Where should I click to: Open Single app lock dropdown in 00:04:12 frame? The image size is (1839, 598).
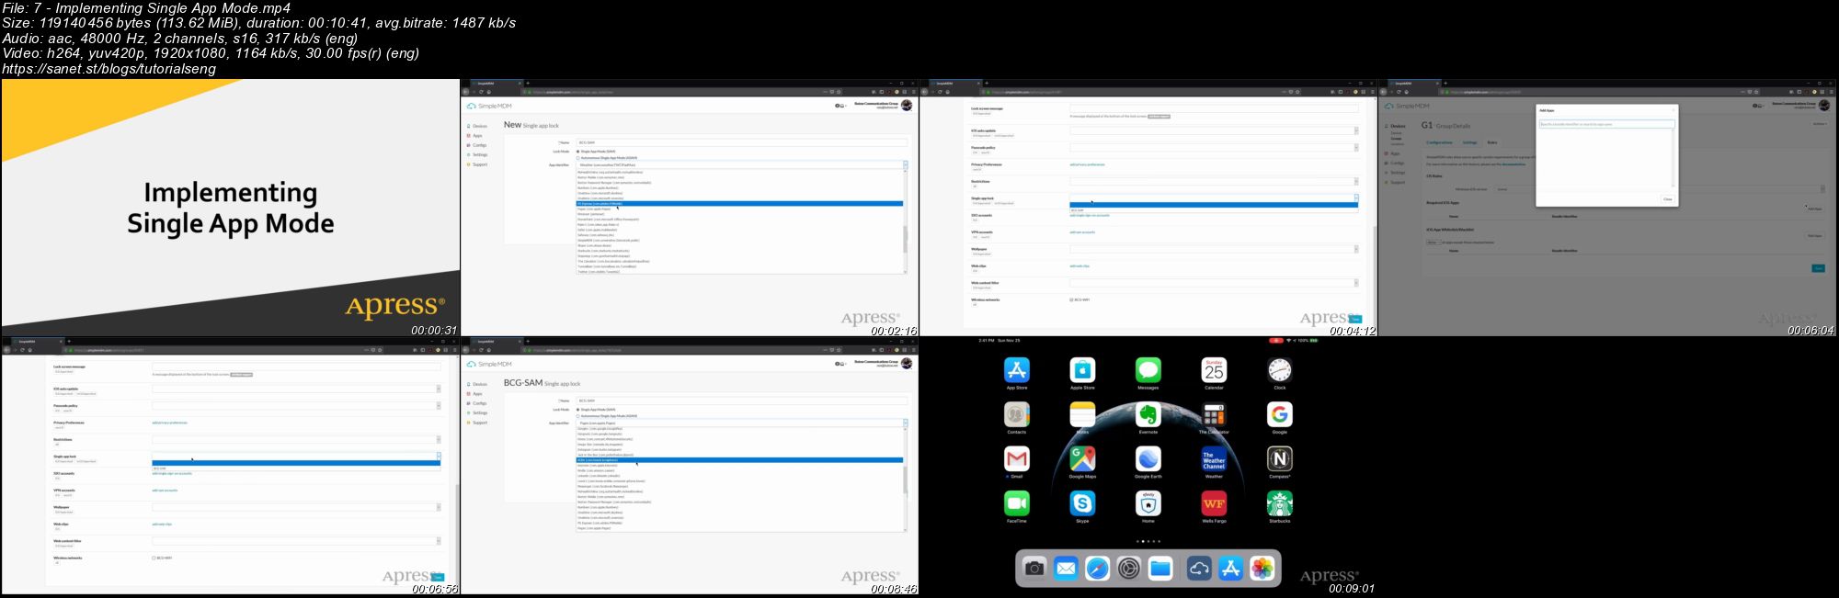tap(1214, 197)
